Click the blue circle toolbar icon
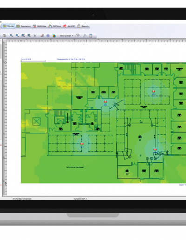The height and width of the screenshot is (240, 186). click(48, 36)
